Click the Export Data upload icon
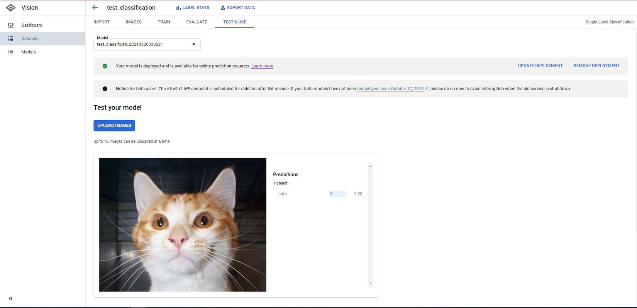Image resolution: width=637 pixels, height=308 pixels. point(223,8)
